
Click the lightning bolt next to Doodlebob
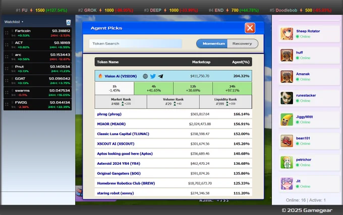(301, 10)
